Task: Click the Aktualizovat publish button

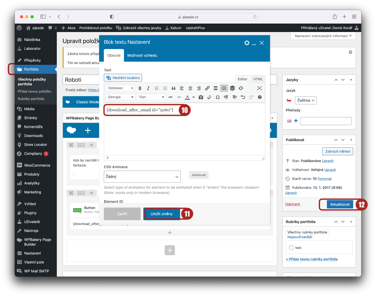Action: 340,204
